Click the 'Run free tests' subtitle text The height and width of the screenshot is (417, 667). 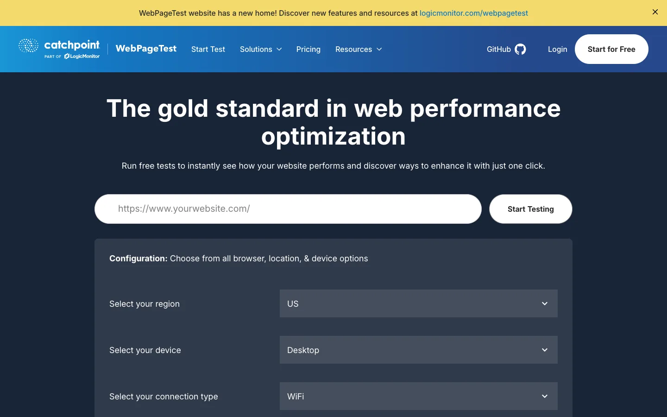click(x=333, y=166)
